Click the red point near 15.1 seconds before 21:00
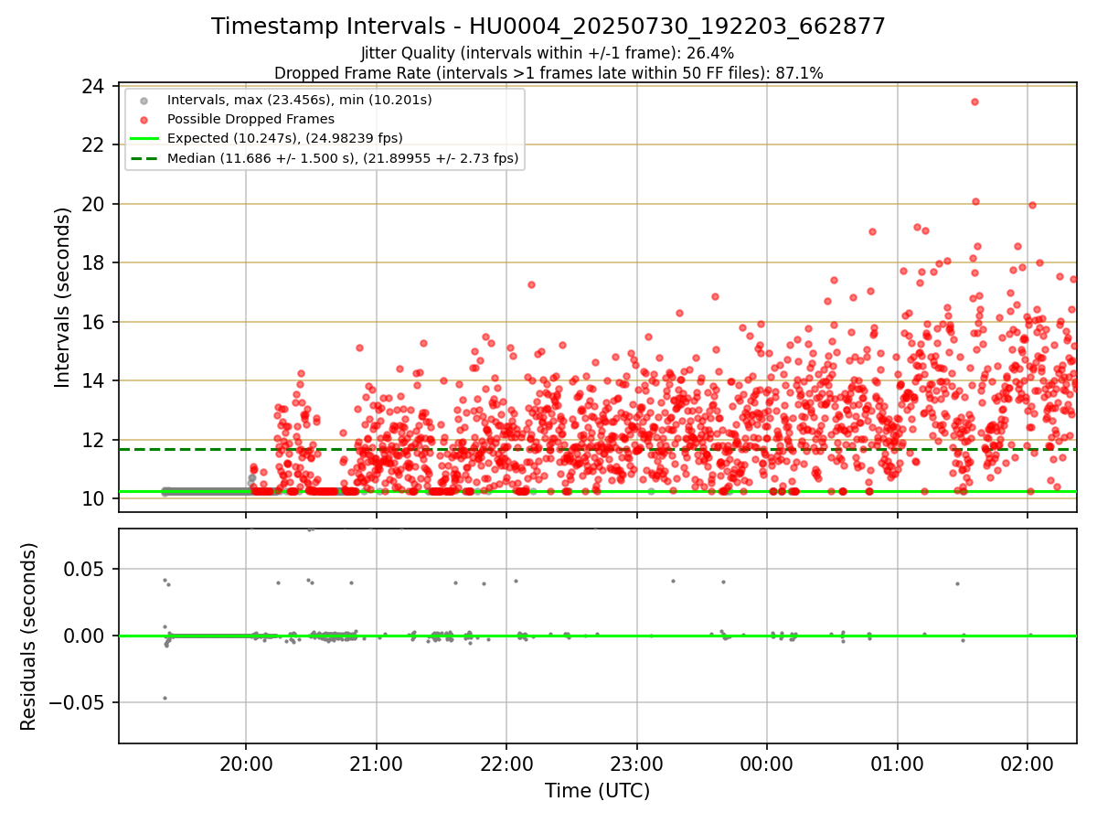 [359, 347]
